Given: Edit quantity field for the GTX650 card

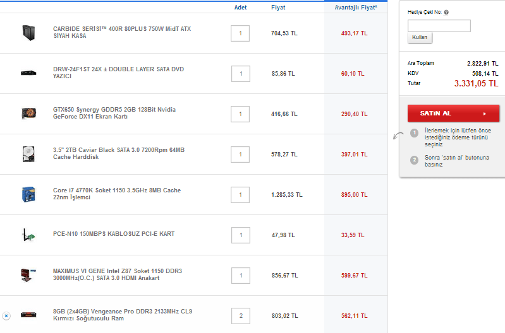Looking at the screenshot, I should click(240, 114).
